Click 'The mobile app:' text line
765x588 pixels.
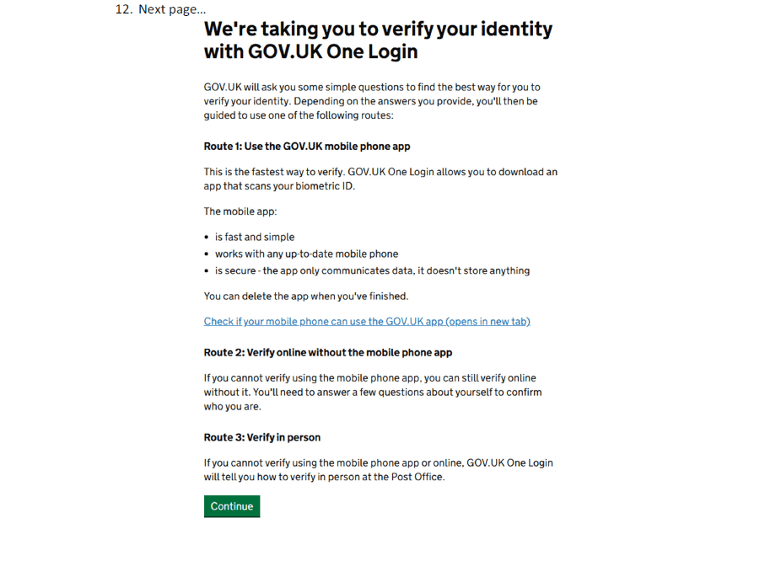240,211
